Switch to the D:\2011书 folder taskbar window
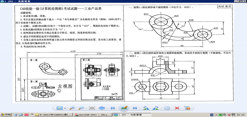Viewport: 247px width, 117px height. pyautogui.click(x=54, y=115)
